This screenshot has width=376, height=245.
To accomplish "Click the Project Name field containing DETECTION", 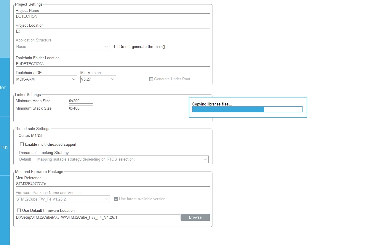I will point(113,16).
